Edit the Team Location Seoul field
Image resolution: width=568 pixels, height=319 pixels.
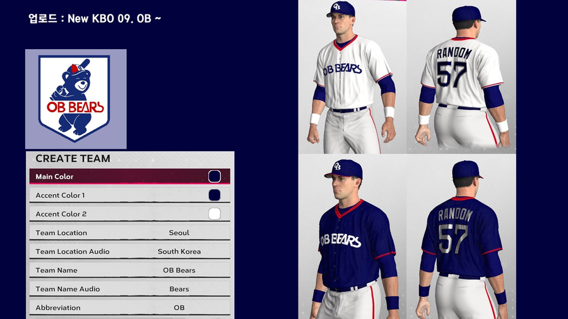pyautogui.click(x=129, y=233)
